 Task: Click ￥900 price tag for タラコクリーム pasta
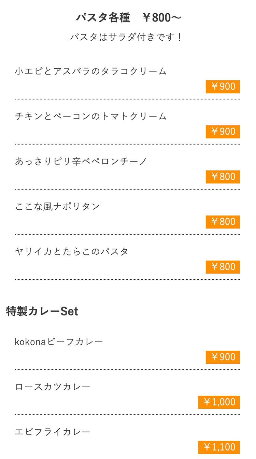pyautogui.click(x=223, y=87)
